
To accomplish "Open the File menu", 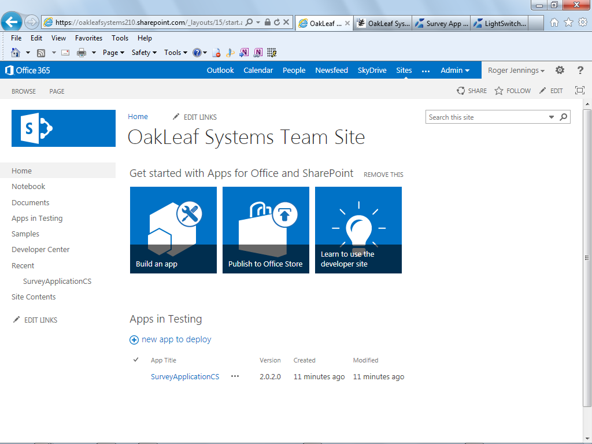I will coord(16,38).
